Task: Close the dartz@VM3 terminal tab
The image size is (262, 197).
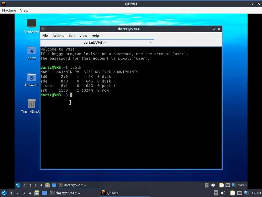Action: [150, 42]
